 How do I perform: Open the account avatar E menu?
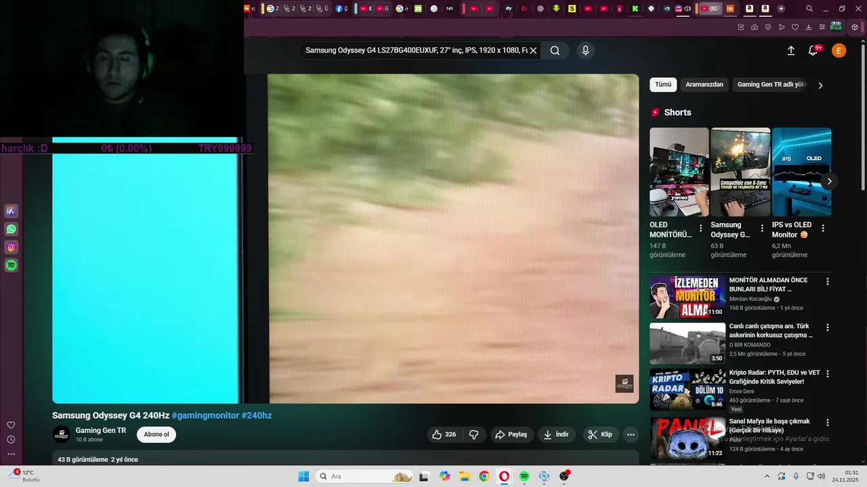pos(839,51)
